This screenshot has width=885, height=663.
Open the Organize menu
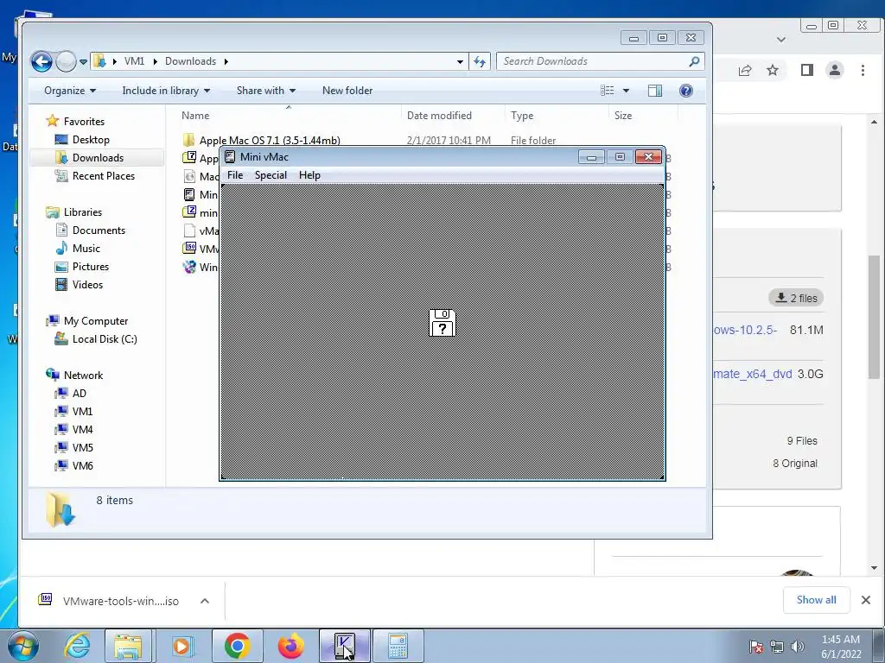(x=70, y=90)
